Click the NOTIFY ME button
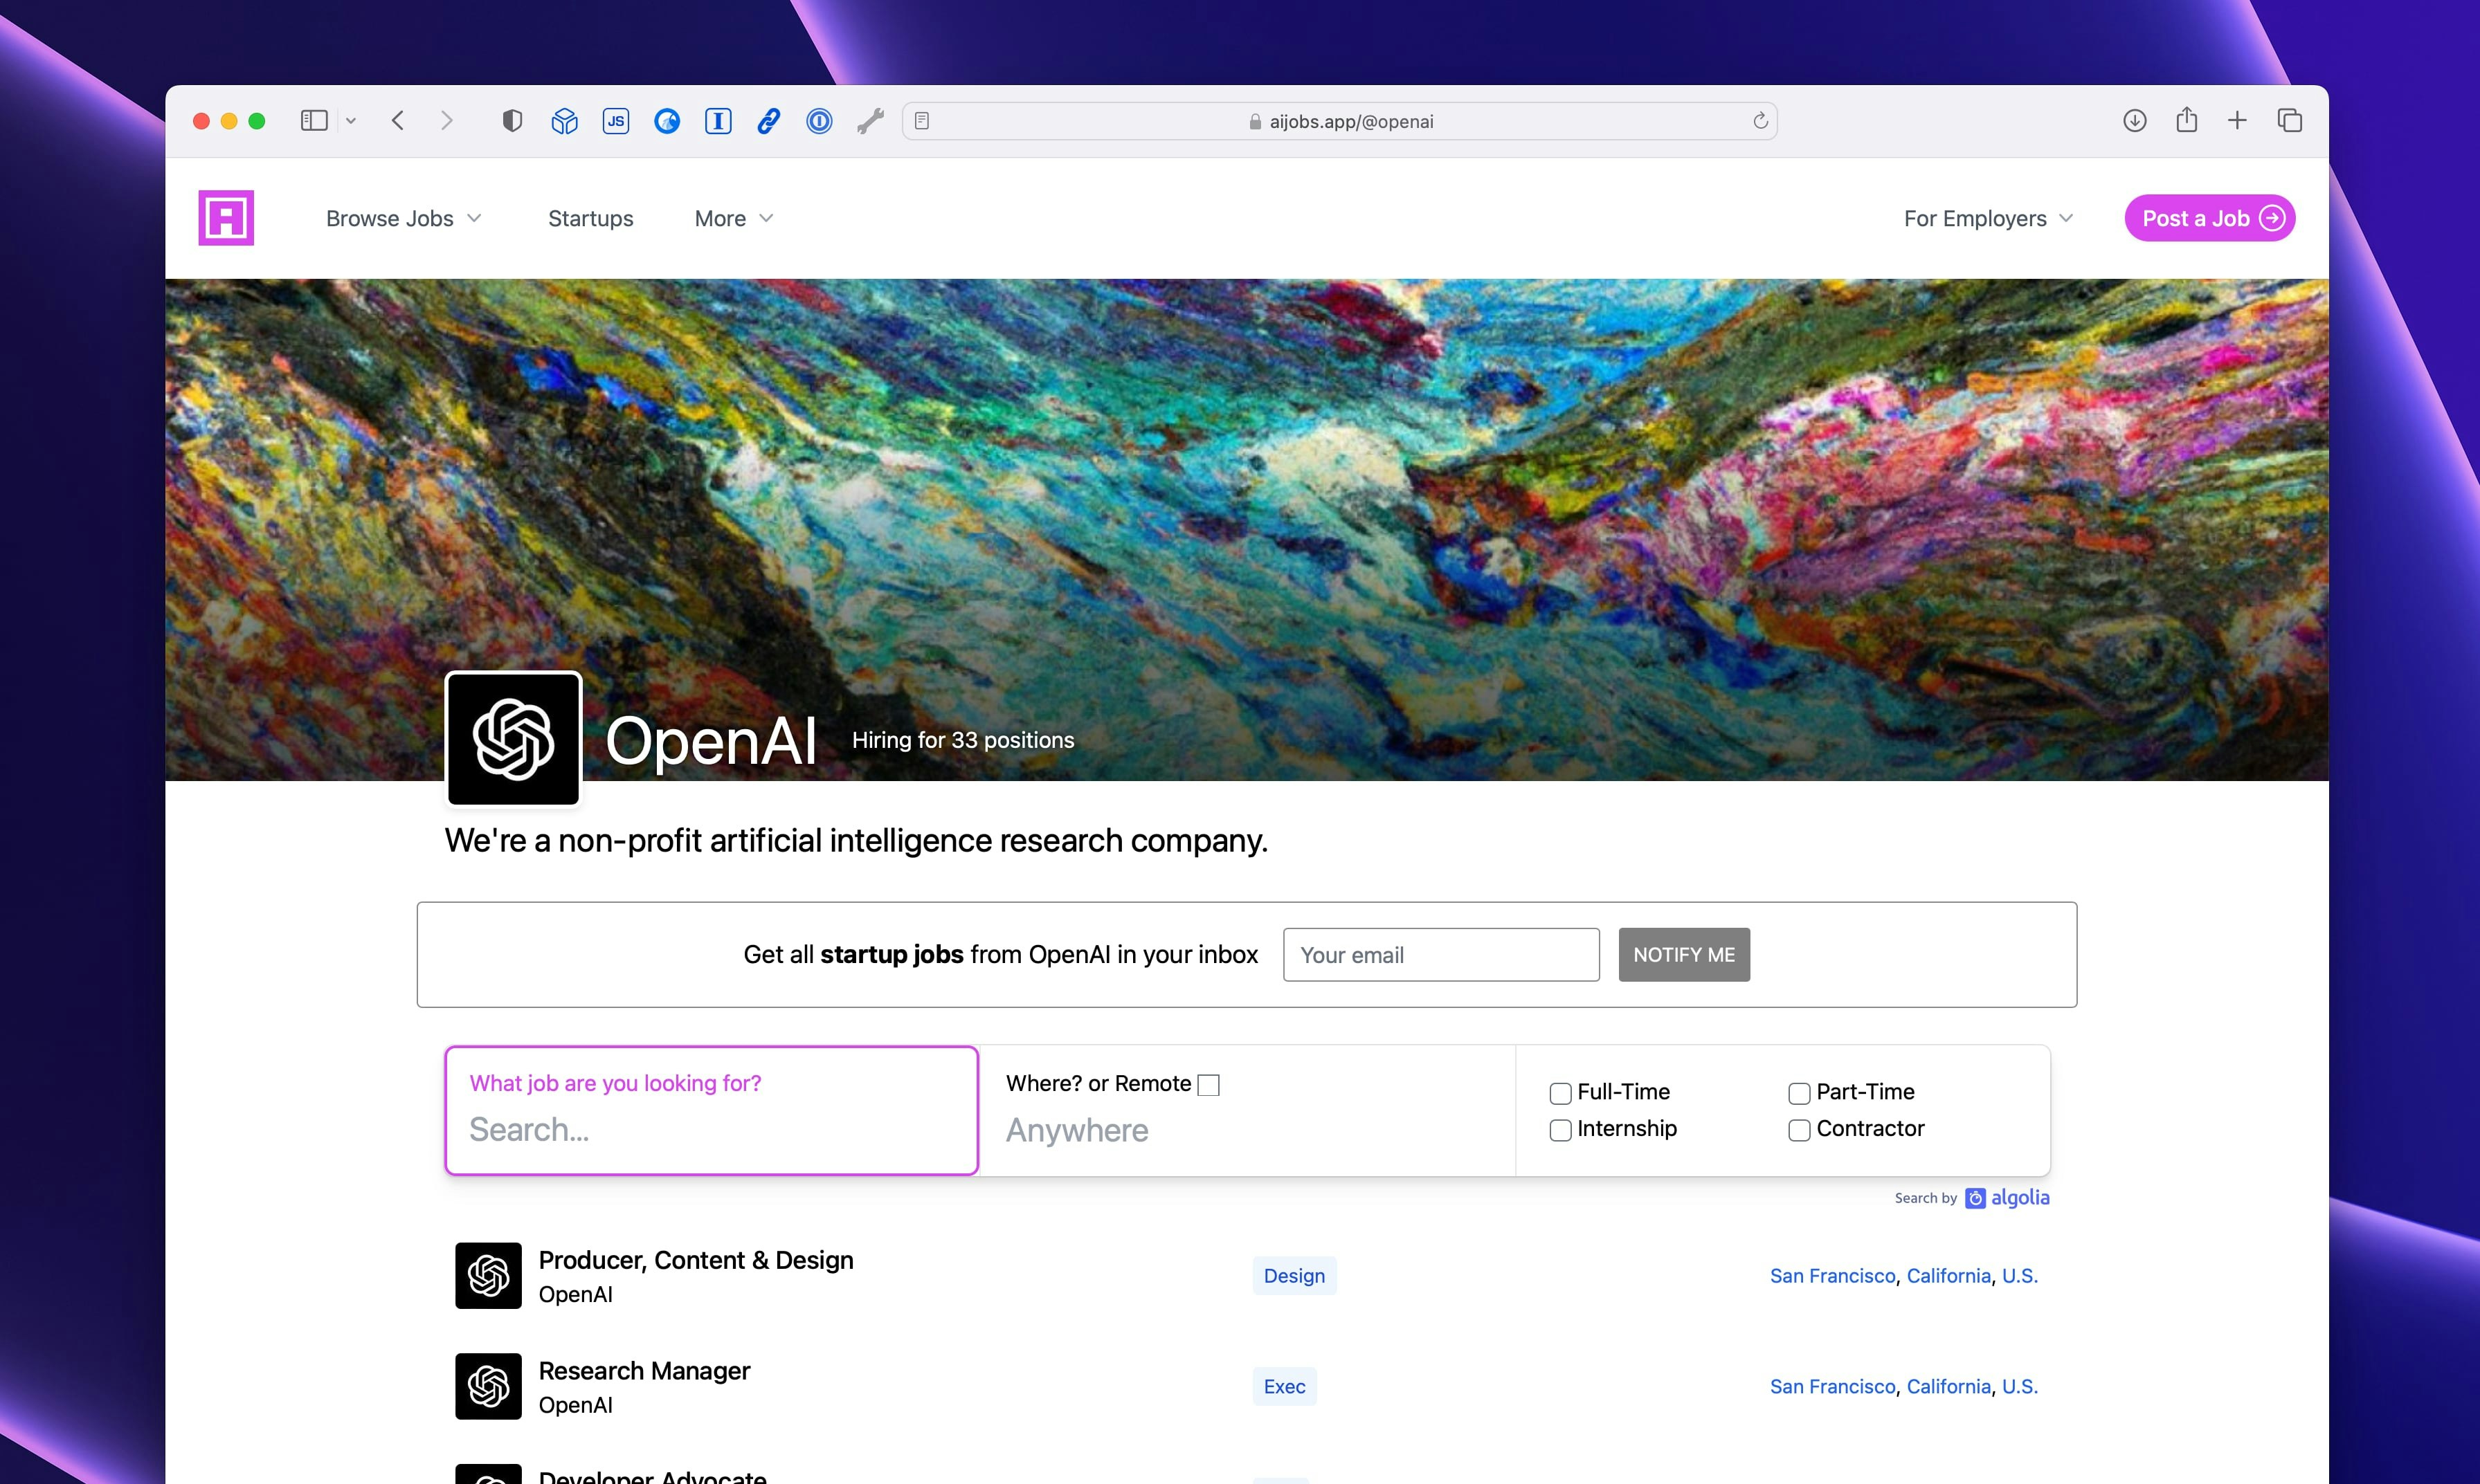This screenshot has width=2480, height=1484. (x=1685, y=955)
